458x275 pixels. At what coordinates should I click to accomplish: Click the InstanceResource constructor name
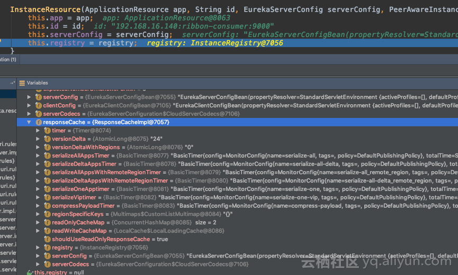coord(46,10)
